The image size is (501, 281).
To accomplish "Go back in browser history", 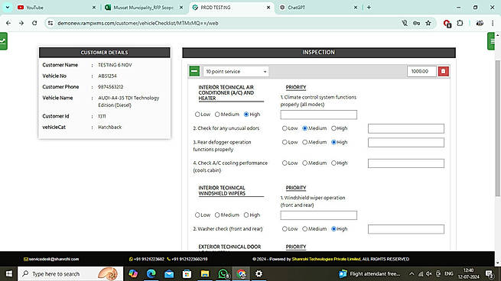I will [x=8, y=23].
